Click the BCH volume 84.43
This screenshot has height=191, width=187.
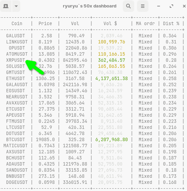point(75,158)
